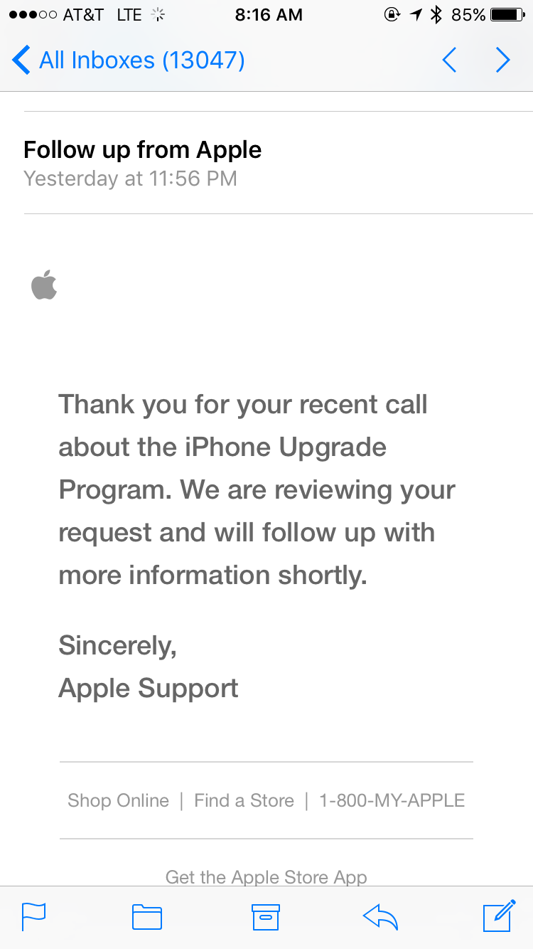Open the Shop Online link
Image resolution: width=533 pixels, height=949 pixels.
[x=118, y=800]
